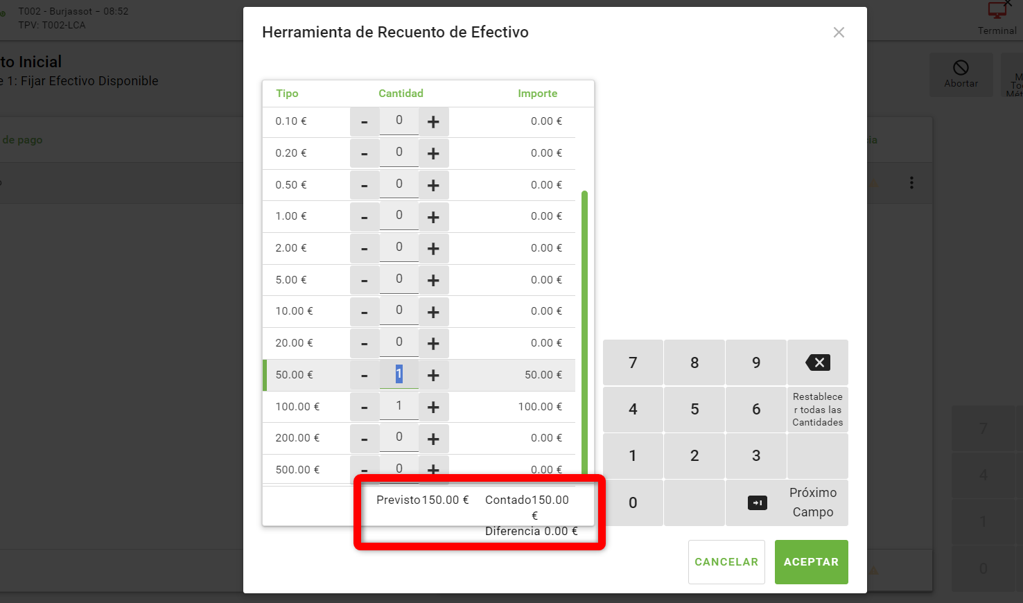The width and height of the screenshot is (1023, 603).
Task: Add one 0.10 € coin with plus
Action: point(433,122)
